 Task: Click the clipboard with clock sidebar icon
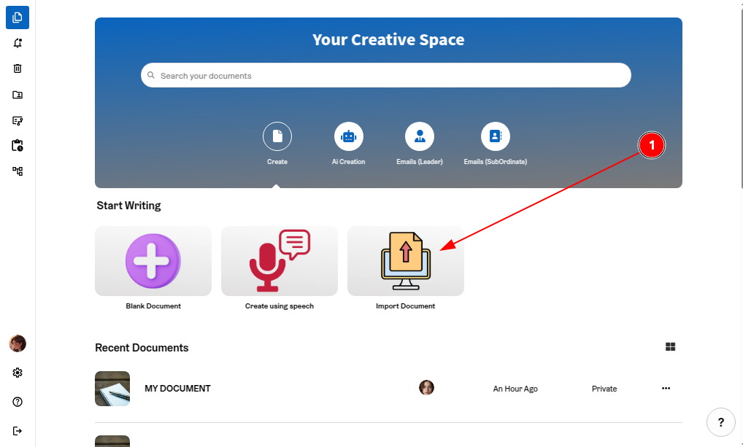(18, 146)
